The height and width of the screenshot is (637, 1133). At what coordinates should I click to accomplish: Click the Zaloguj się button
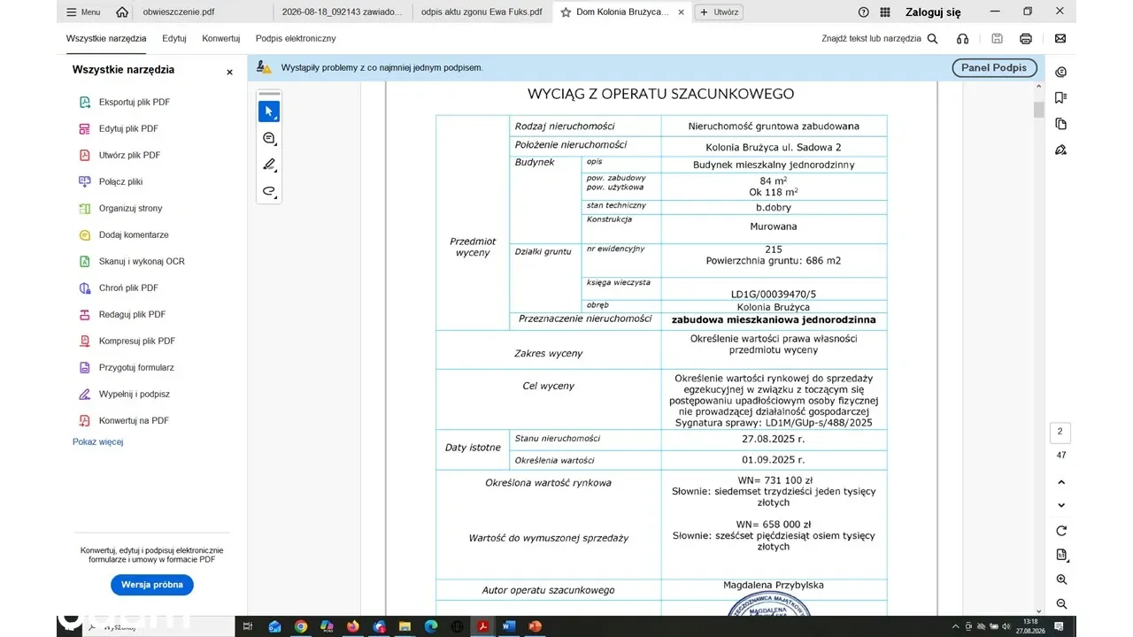[x=933, y=12]
